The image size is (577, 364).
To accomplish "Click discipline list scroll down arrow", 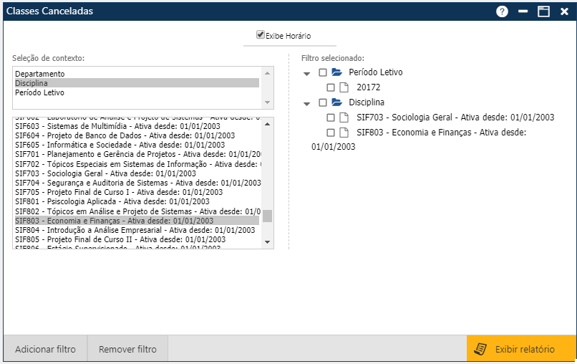I will pyautogui.click(x=268, y=242).
